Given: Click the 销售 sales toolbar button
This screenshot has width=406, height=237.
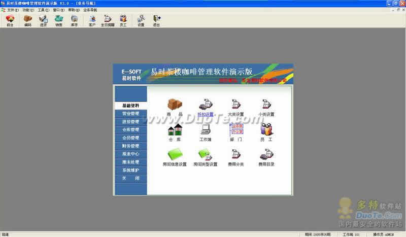Looking at the screenshot, I should [59, 20].
